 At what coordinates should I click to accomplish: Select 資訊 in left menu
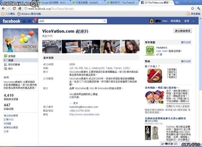click(11, 61)
